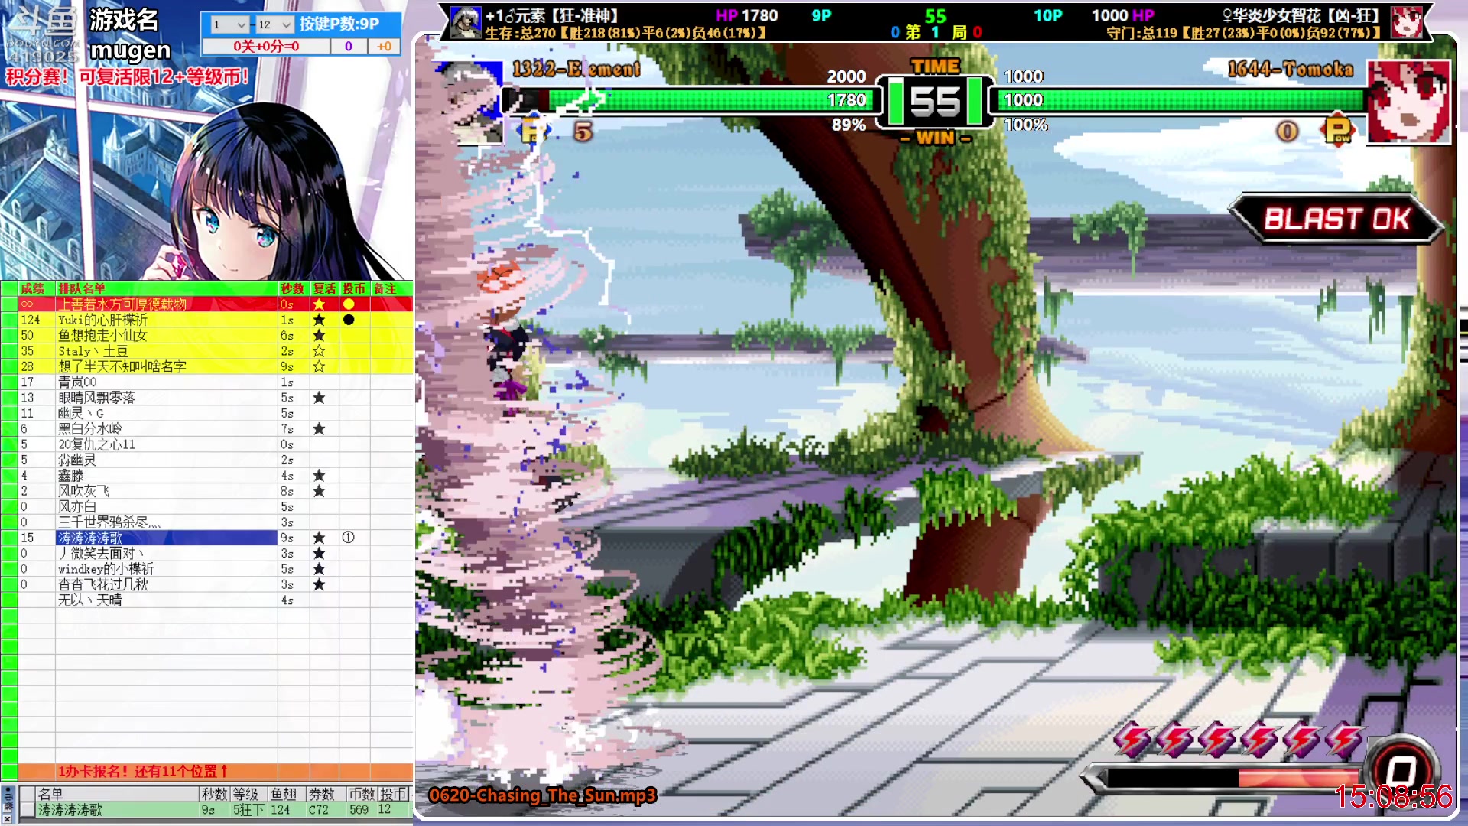Image resolution: width=1468 pixels, height=826 pixels.
Task: Click the star next to 眼睛风飘零落
Action: [319, 398]
